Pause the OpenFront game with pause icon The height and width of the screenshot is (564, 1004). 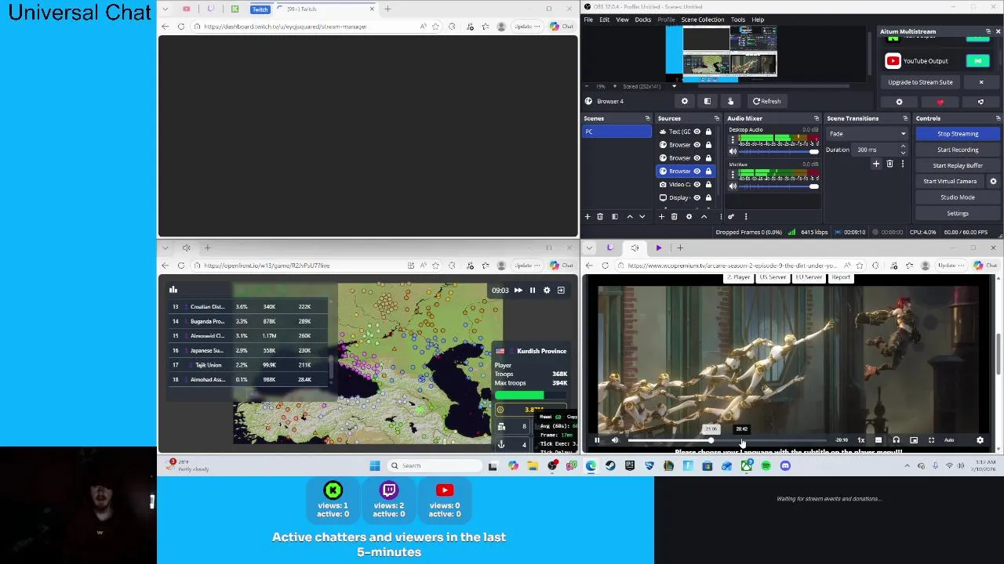click(532, 291)
